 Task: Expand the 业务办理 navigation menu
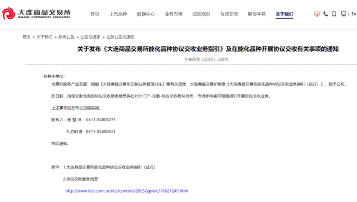point(173,14)
